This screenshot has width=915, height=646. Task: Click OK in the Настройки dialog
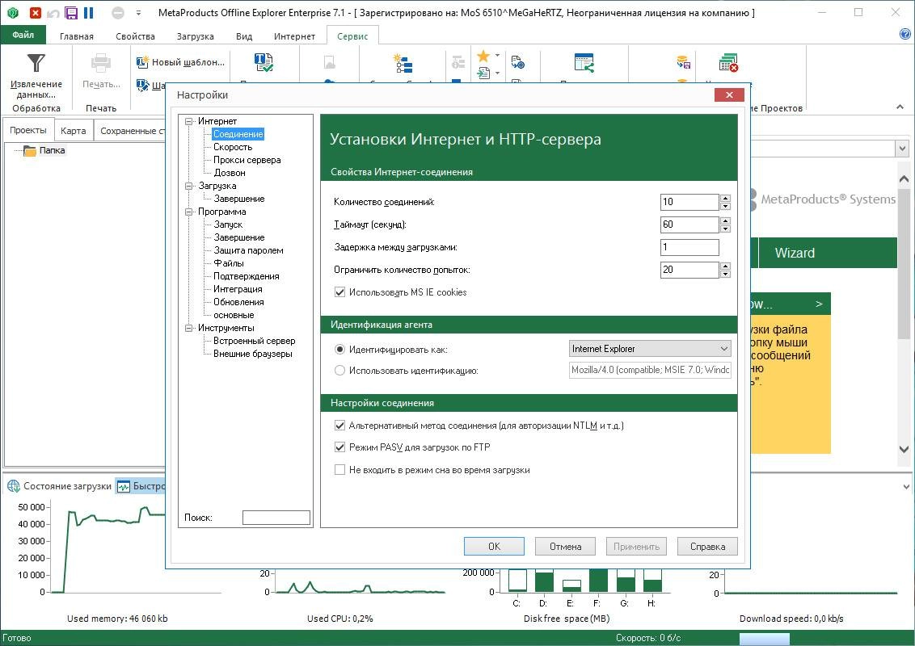pos(494,547)
